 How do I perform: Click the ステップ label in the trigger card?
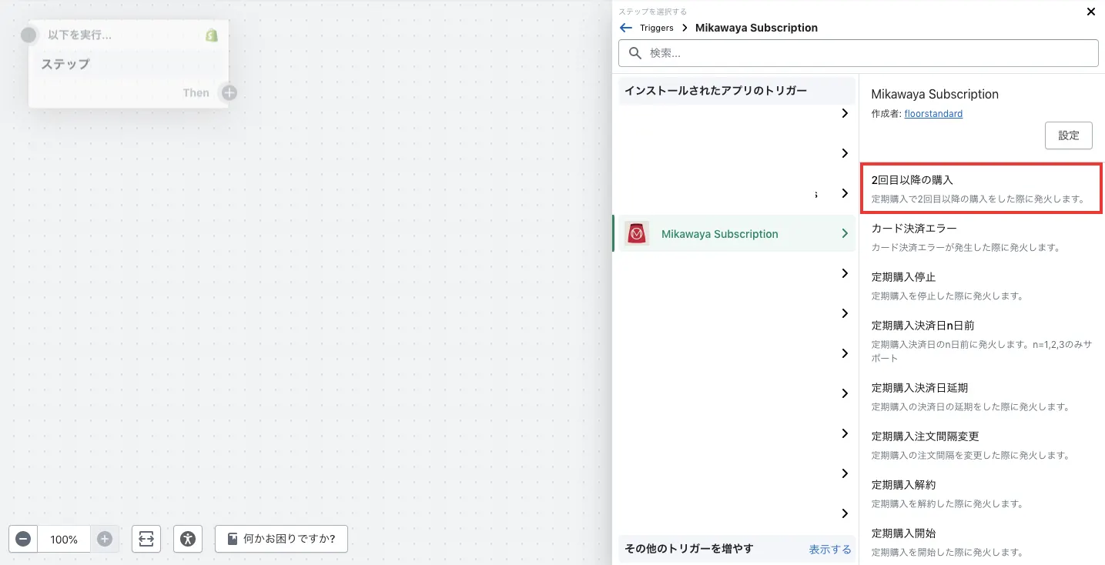coord(65,64)
